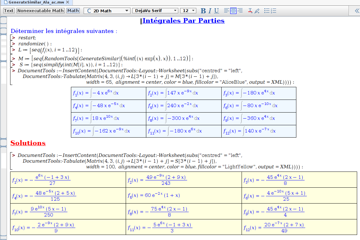
Task: Click the f10(x) solution with denominator 9
Action: coord(68,227)
